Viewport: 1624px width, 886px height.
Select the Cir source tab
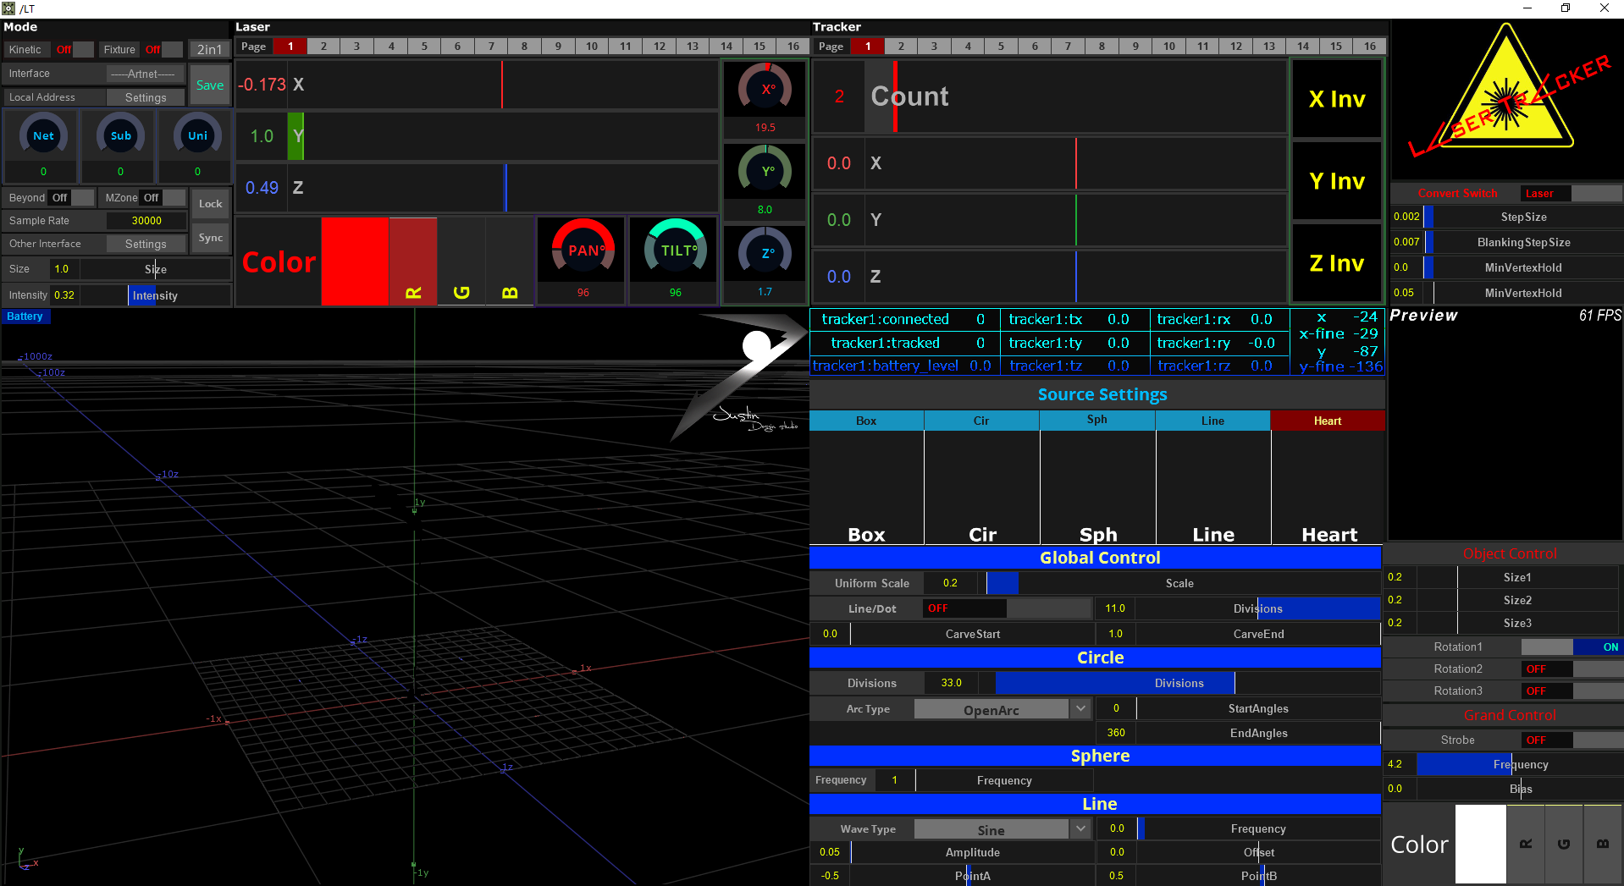click(x=981, y=421)
